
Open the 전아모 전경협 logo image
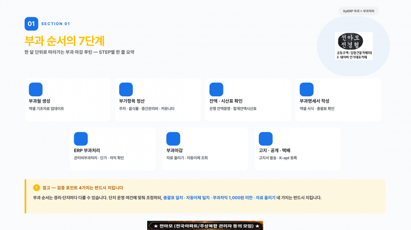pos(353,46)
